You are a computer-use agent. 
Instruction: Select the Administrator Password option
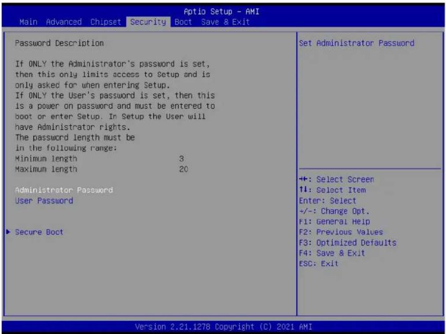click(x=64, y=190)
